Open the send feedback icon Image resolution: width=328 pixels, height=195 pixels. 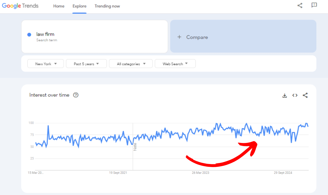(x=314, y=5)
